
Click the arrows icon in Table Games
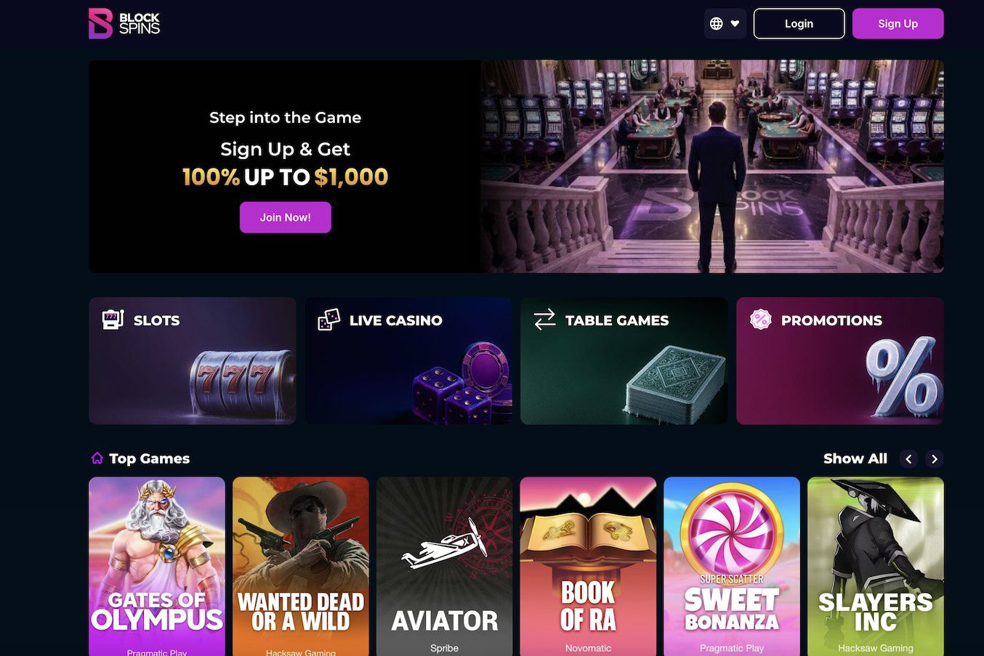[544, 320]
